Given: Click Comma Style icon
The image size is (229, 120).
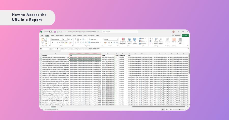Looking at the screenshot, I should coord(111,43).
